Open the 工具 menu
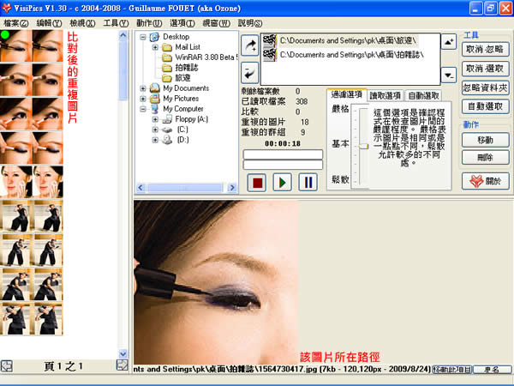The height and width of the screenshot is (386, 514). [x=116, y=23]
